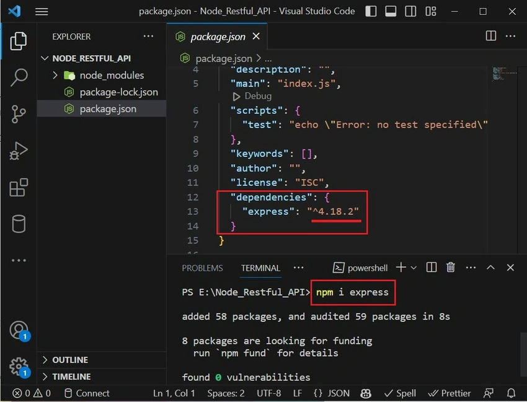The height and width of the screenshot is (402, 527).
Task: Open Explorer views and more actions
Action: [x=148, y=37]
